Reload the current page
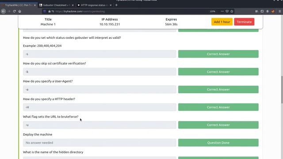The image size is (283, 159). pos(14,11)
